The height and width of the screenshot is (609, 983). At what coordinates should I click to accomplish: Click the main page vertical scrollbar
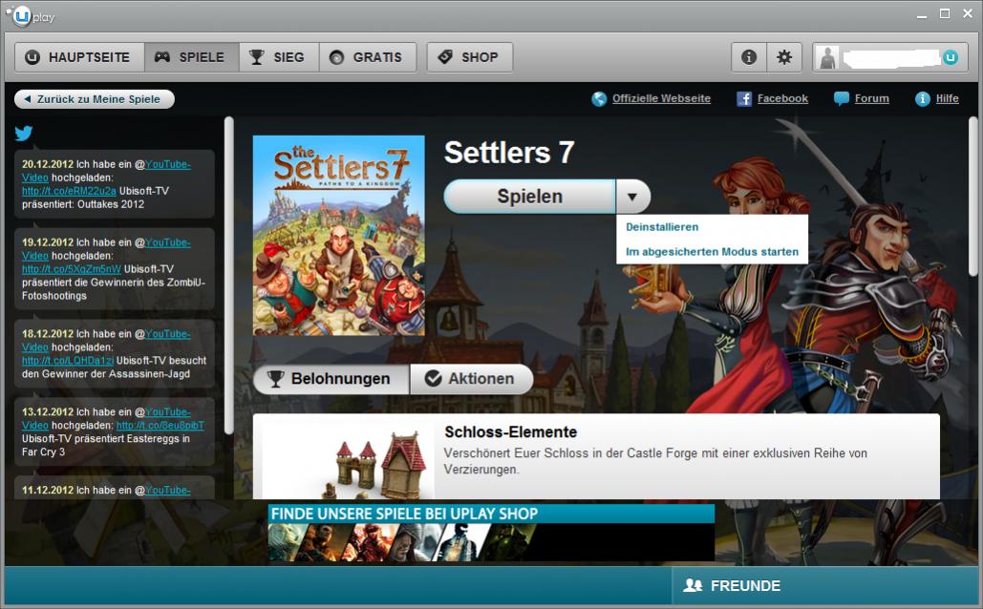click(972, 196)
